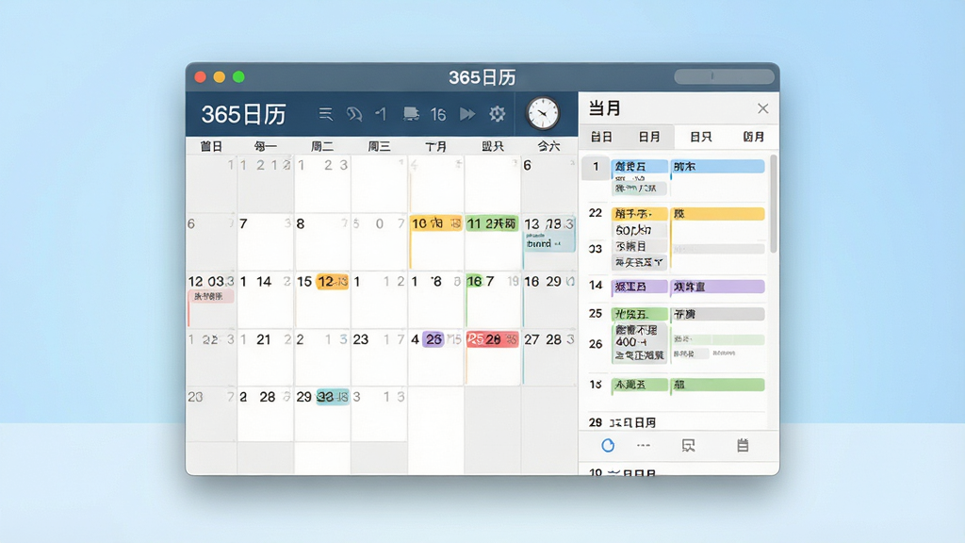The width and height of the screenshot is (965, 543).
Task: Click the calendar list icon in panel footer
Action: click(743, 445)
